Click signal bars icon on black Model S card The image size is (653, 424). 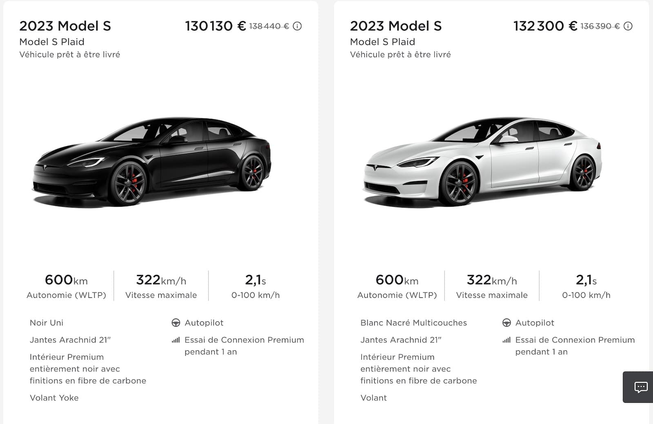click(176, 340)
